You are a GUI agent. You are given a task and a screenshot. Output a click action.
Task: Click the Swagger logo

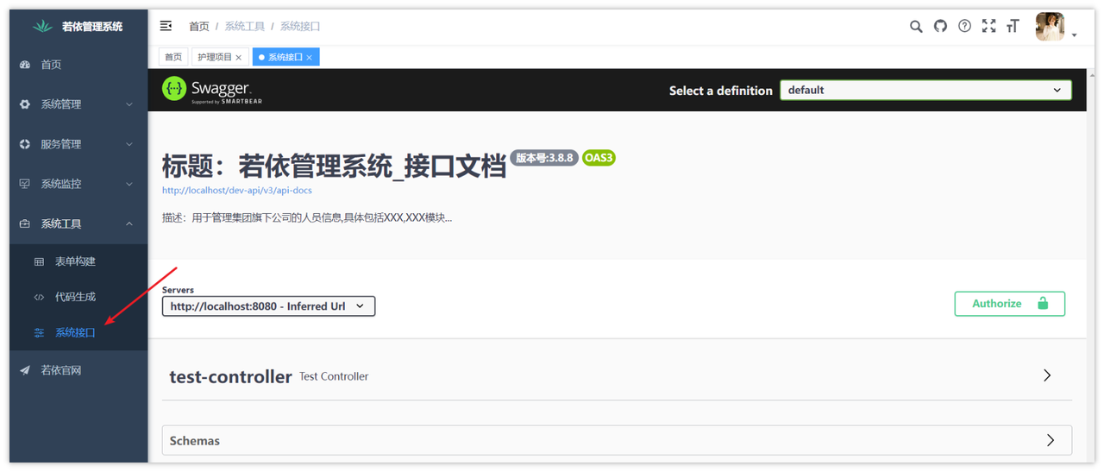coord(212,90)
